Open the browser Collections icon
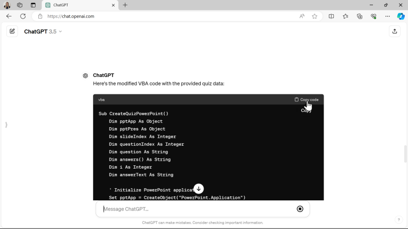The image size is (408, 229). point(360,16)
